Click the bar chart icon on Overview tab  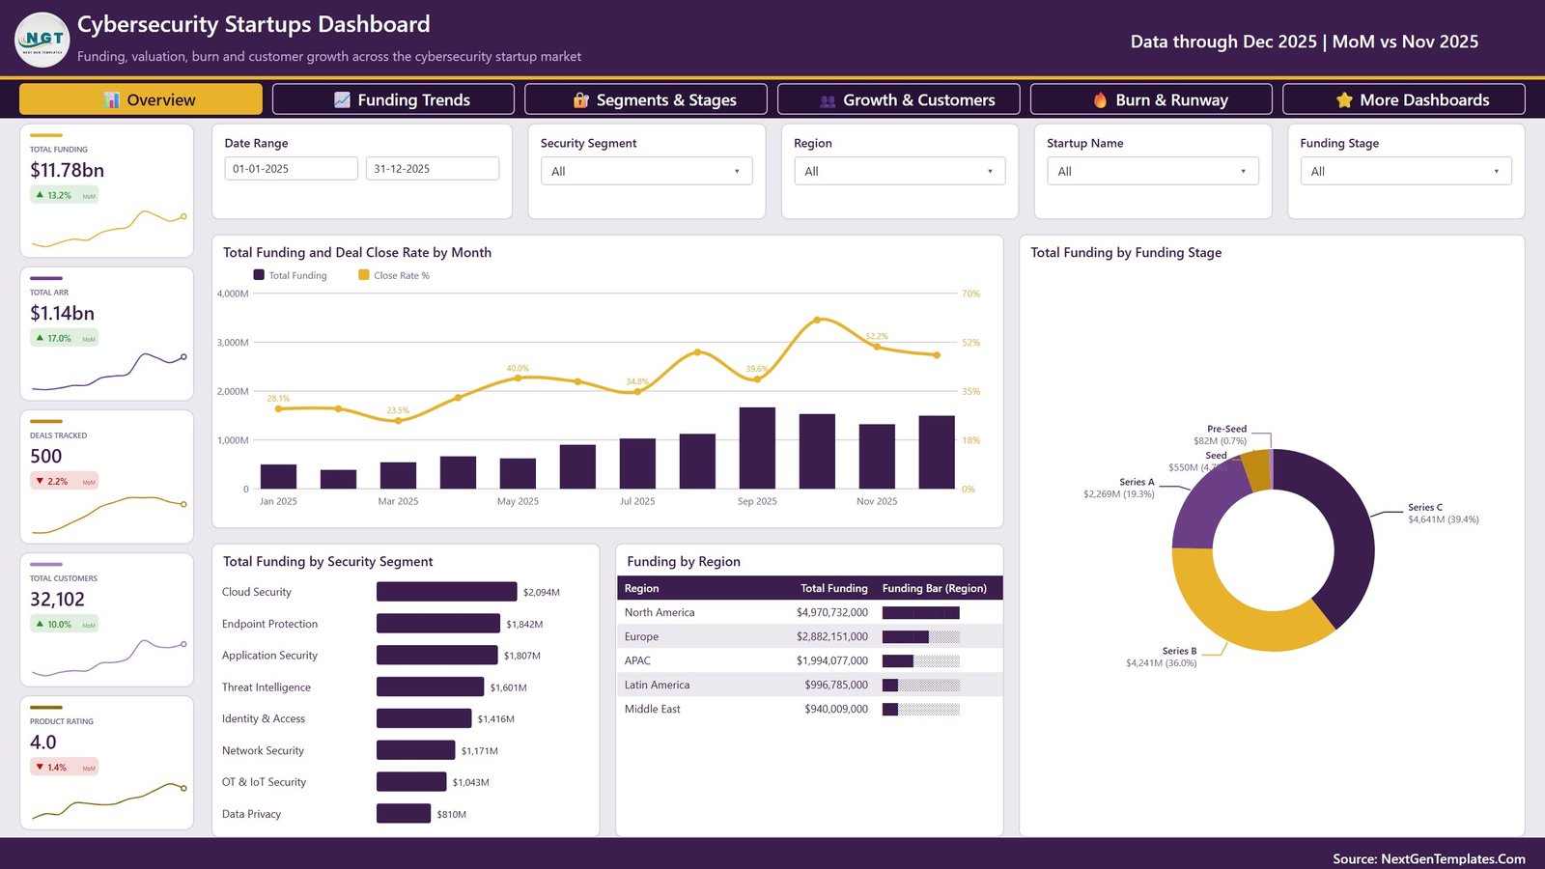click(x=112, y=99)
